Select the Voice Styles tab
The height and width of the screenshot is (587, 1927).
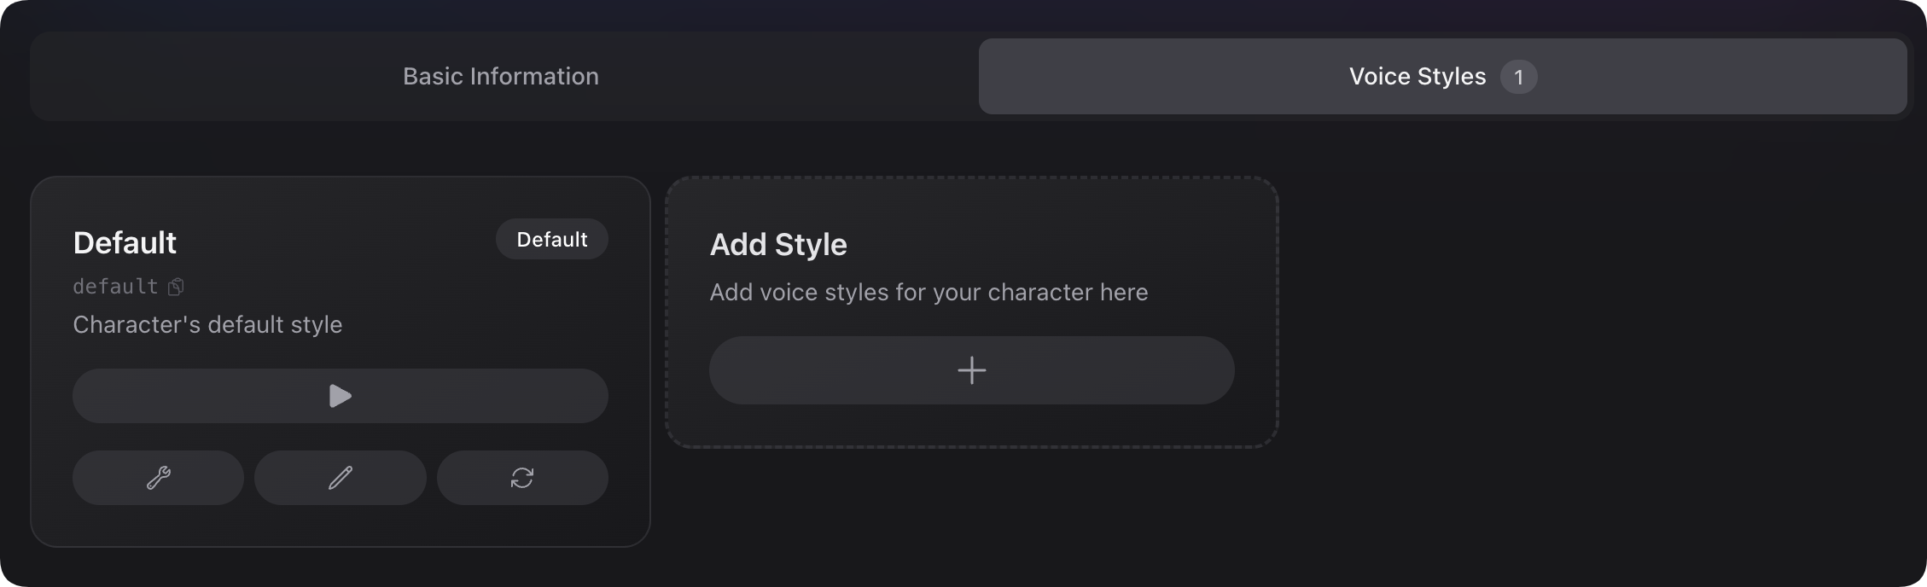tap(1417, 77)
